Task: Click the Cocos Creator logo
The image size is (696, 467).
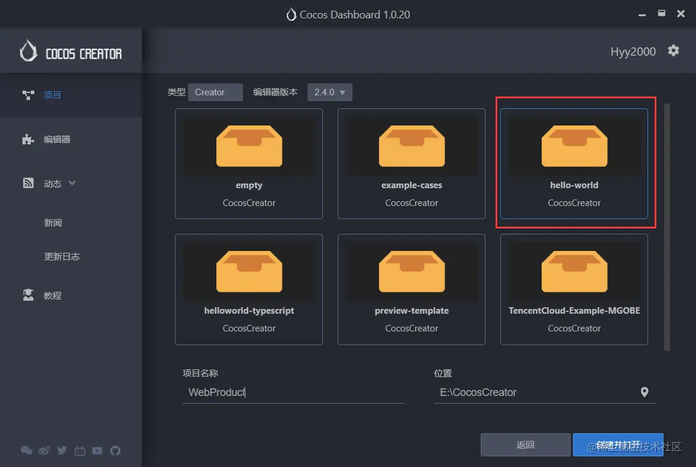Action: [71, 51]
